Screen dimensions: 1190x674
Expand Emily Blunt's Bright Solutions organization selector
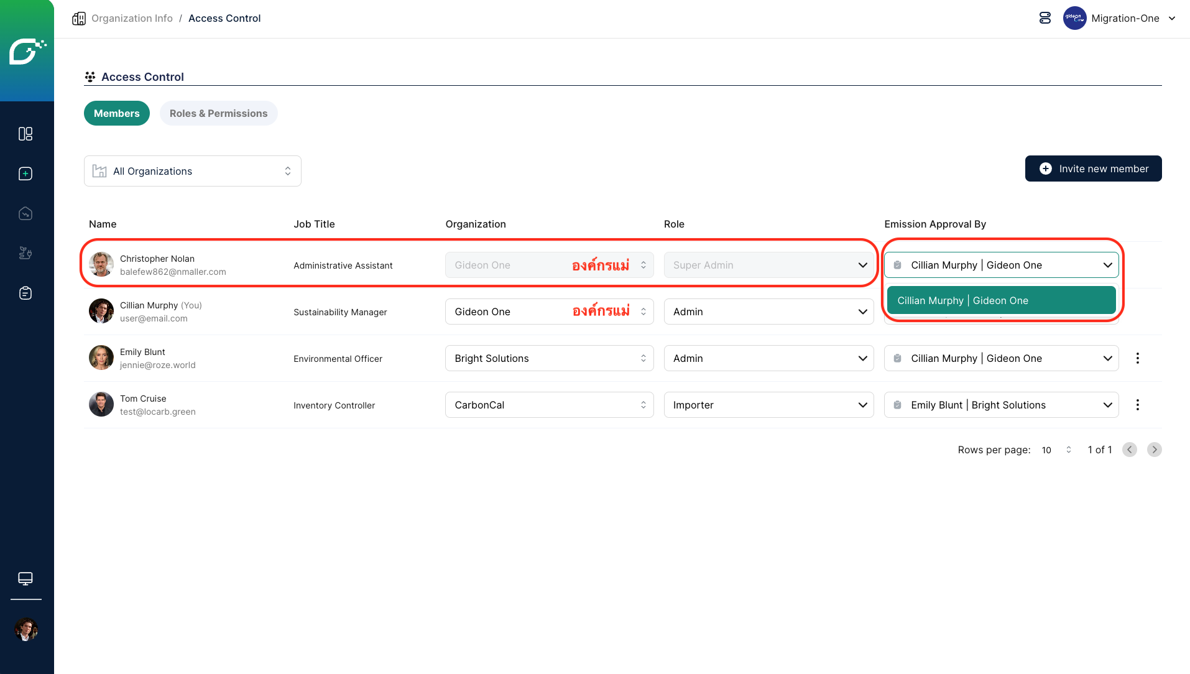pos(549,358)
